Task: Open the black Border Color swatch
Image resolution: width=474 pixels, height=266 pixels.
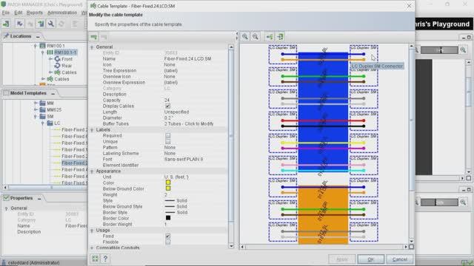Action: click(x=168, y=218)
